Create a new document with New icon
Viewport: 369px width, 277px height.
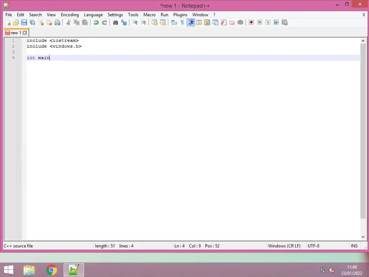[x=8, y=22]
